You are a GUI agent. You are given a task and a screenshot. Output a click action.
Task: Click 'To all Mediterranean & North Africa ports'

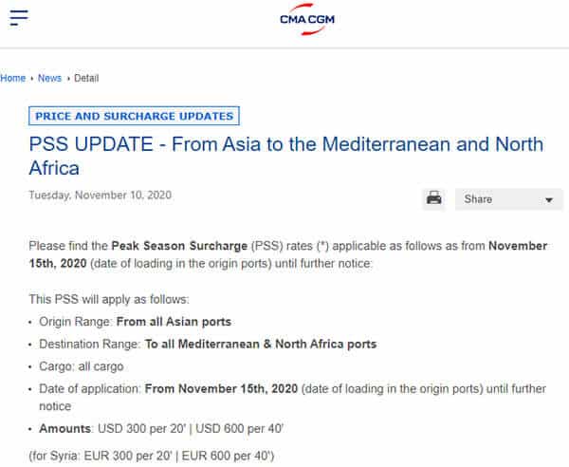261,344
